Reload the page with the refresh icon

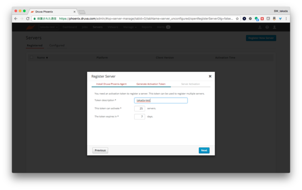[28, 19]
